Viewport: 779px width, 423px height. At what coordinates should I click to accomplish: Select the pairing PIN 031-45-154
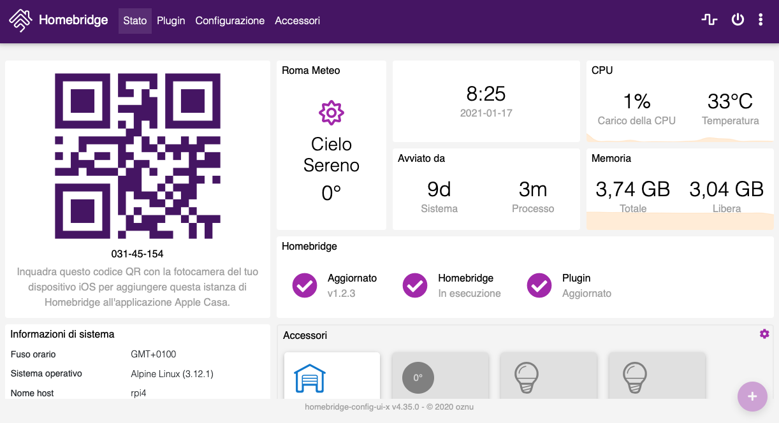pyautogui.click(x=138, y=254)
